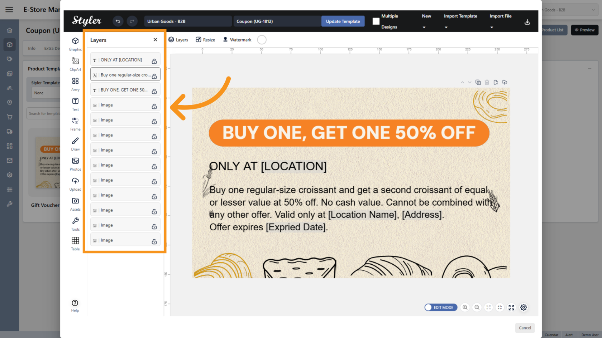602x338 pixels.
Task: Click the download icon in Styler header
Action: coord(527,22)
